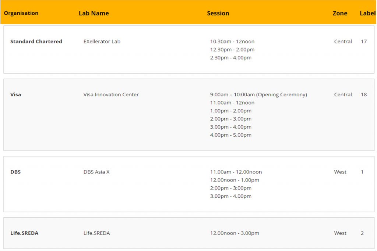
Task: Click label number 18
Action: point(364,94)
